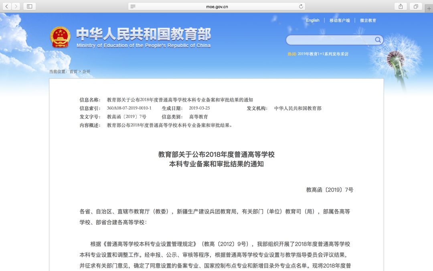Open Reader view icon in address bar
433x271 pixels.
(133, 6)
